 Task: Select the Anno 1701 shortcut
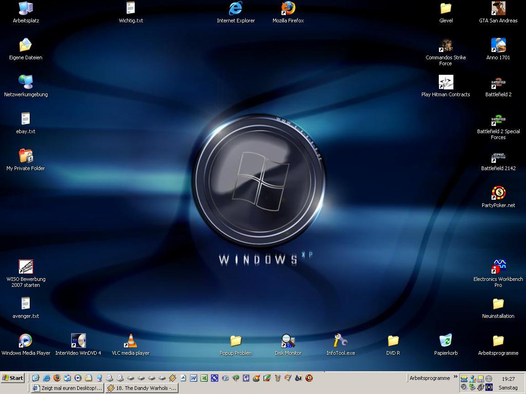point(498,49)
